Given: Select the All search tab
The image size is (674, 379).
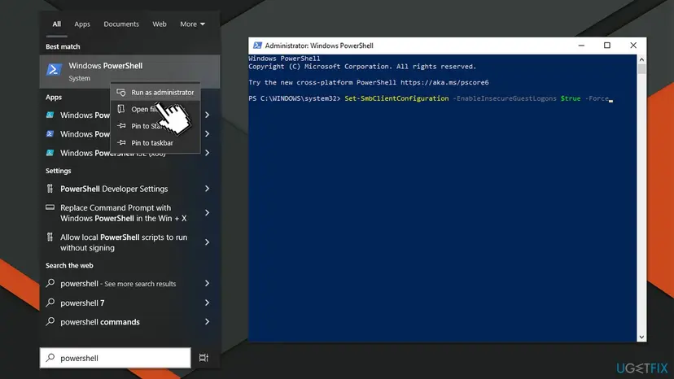Looking at the screenshot, I should click(x=56, y=24).
